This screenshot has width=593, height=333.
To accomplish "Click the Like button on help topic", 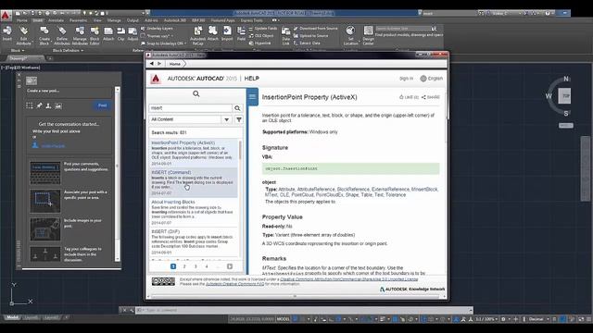I will (409, 97).
